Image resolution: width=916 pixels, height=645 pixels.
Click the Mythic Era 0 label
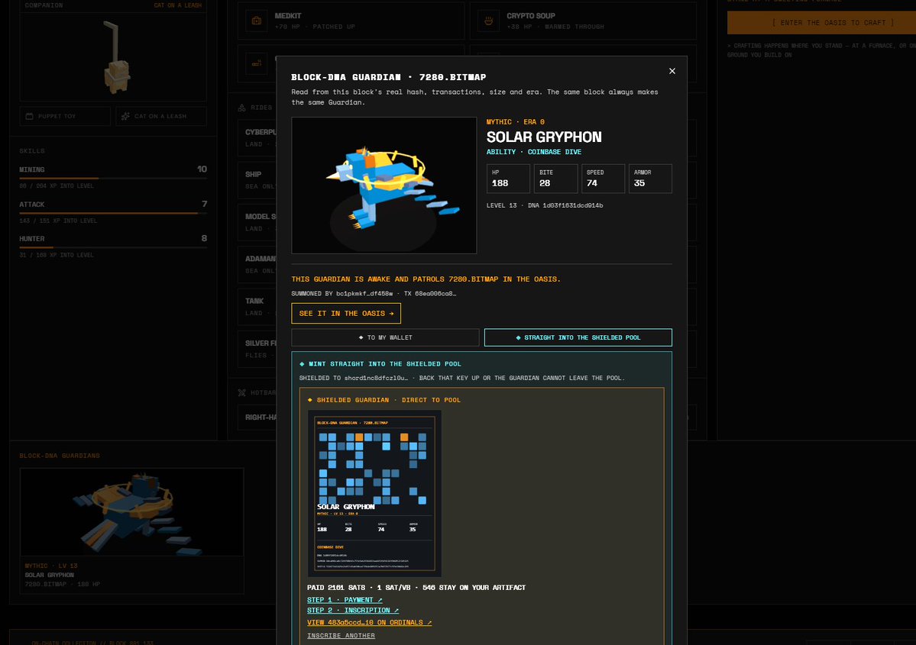(x=515, y=122)
